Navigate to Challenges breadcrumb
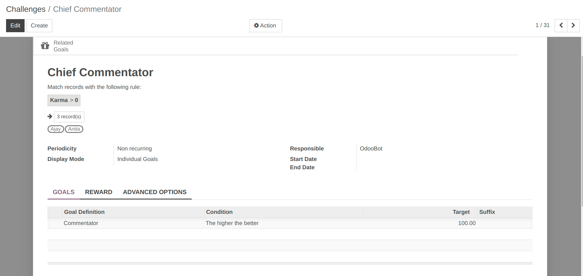This screenshot has height=276, width=583. coord(26,9)
